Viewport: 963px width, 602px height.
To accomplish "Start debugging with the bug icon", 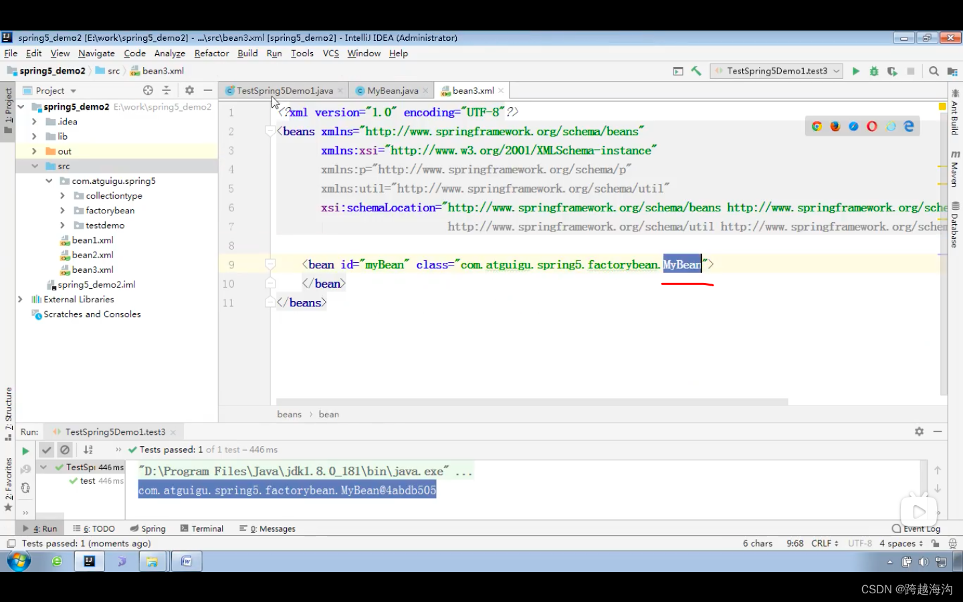I will point(874,71).
